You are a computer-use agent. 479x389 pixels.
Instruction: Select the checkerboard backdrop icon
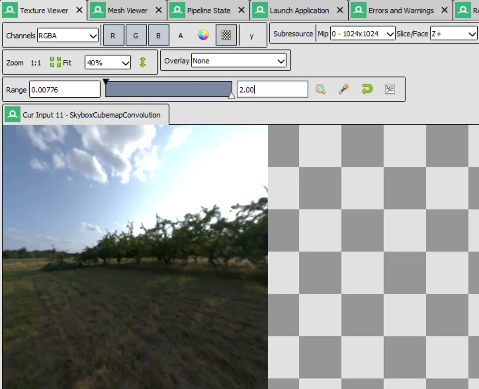tap(226, 34)
